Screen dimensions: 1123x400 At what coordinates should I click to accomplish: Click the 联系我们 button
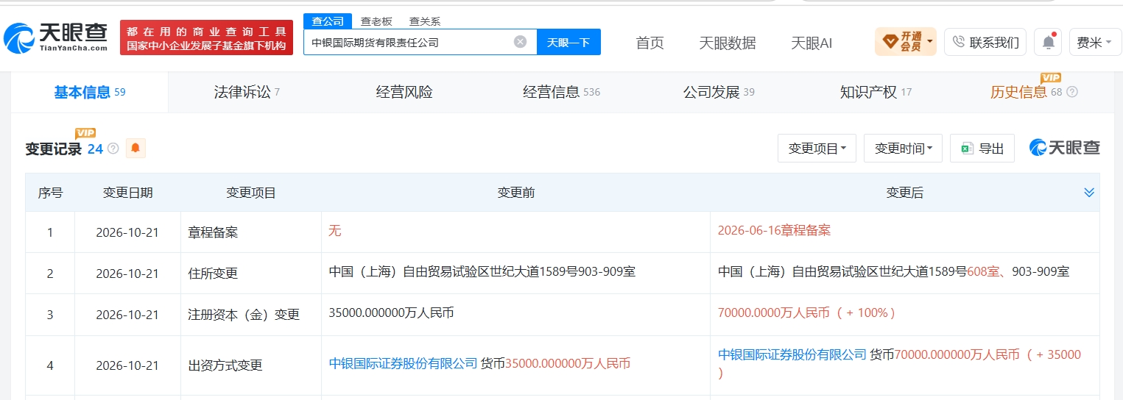click(x=985, y=42)
